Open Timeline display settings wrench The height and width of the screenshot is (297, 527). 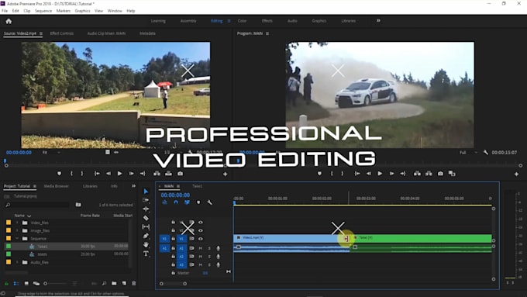pyautogui.click(x=210, y=202)
